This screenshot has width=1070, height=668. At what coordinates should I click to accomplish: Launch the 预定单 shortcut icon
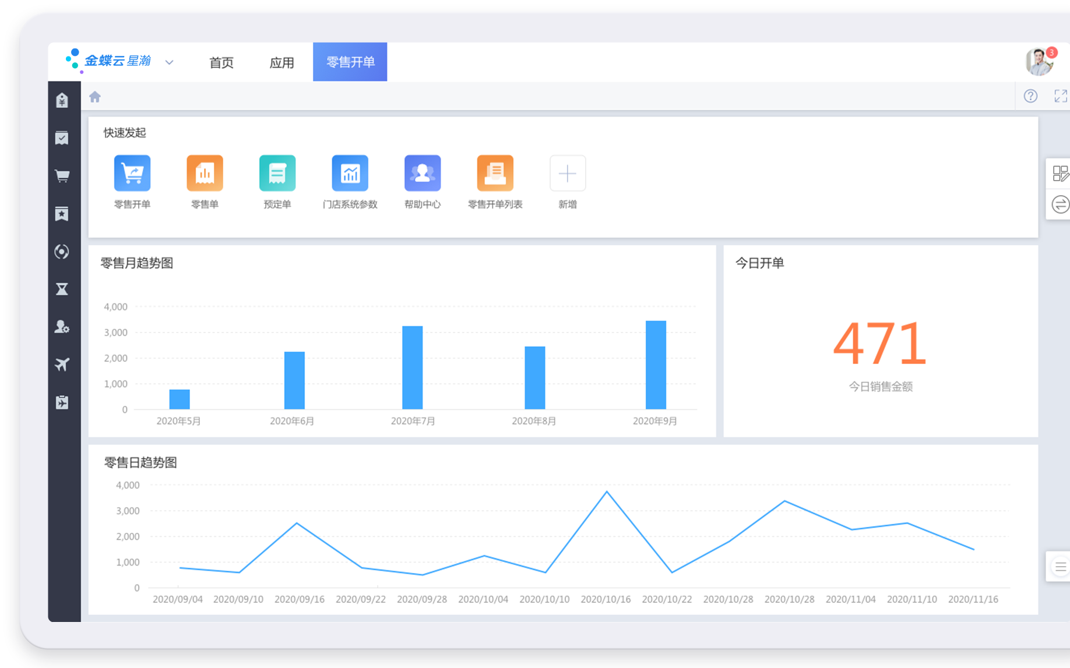pos(277,174)
